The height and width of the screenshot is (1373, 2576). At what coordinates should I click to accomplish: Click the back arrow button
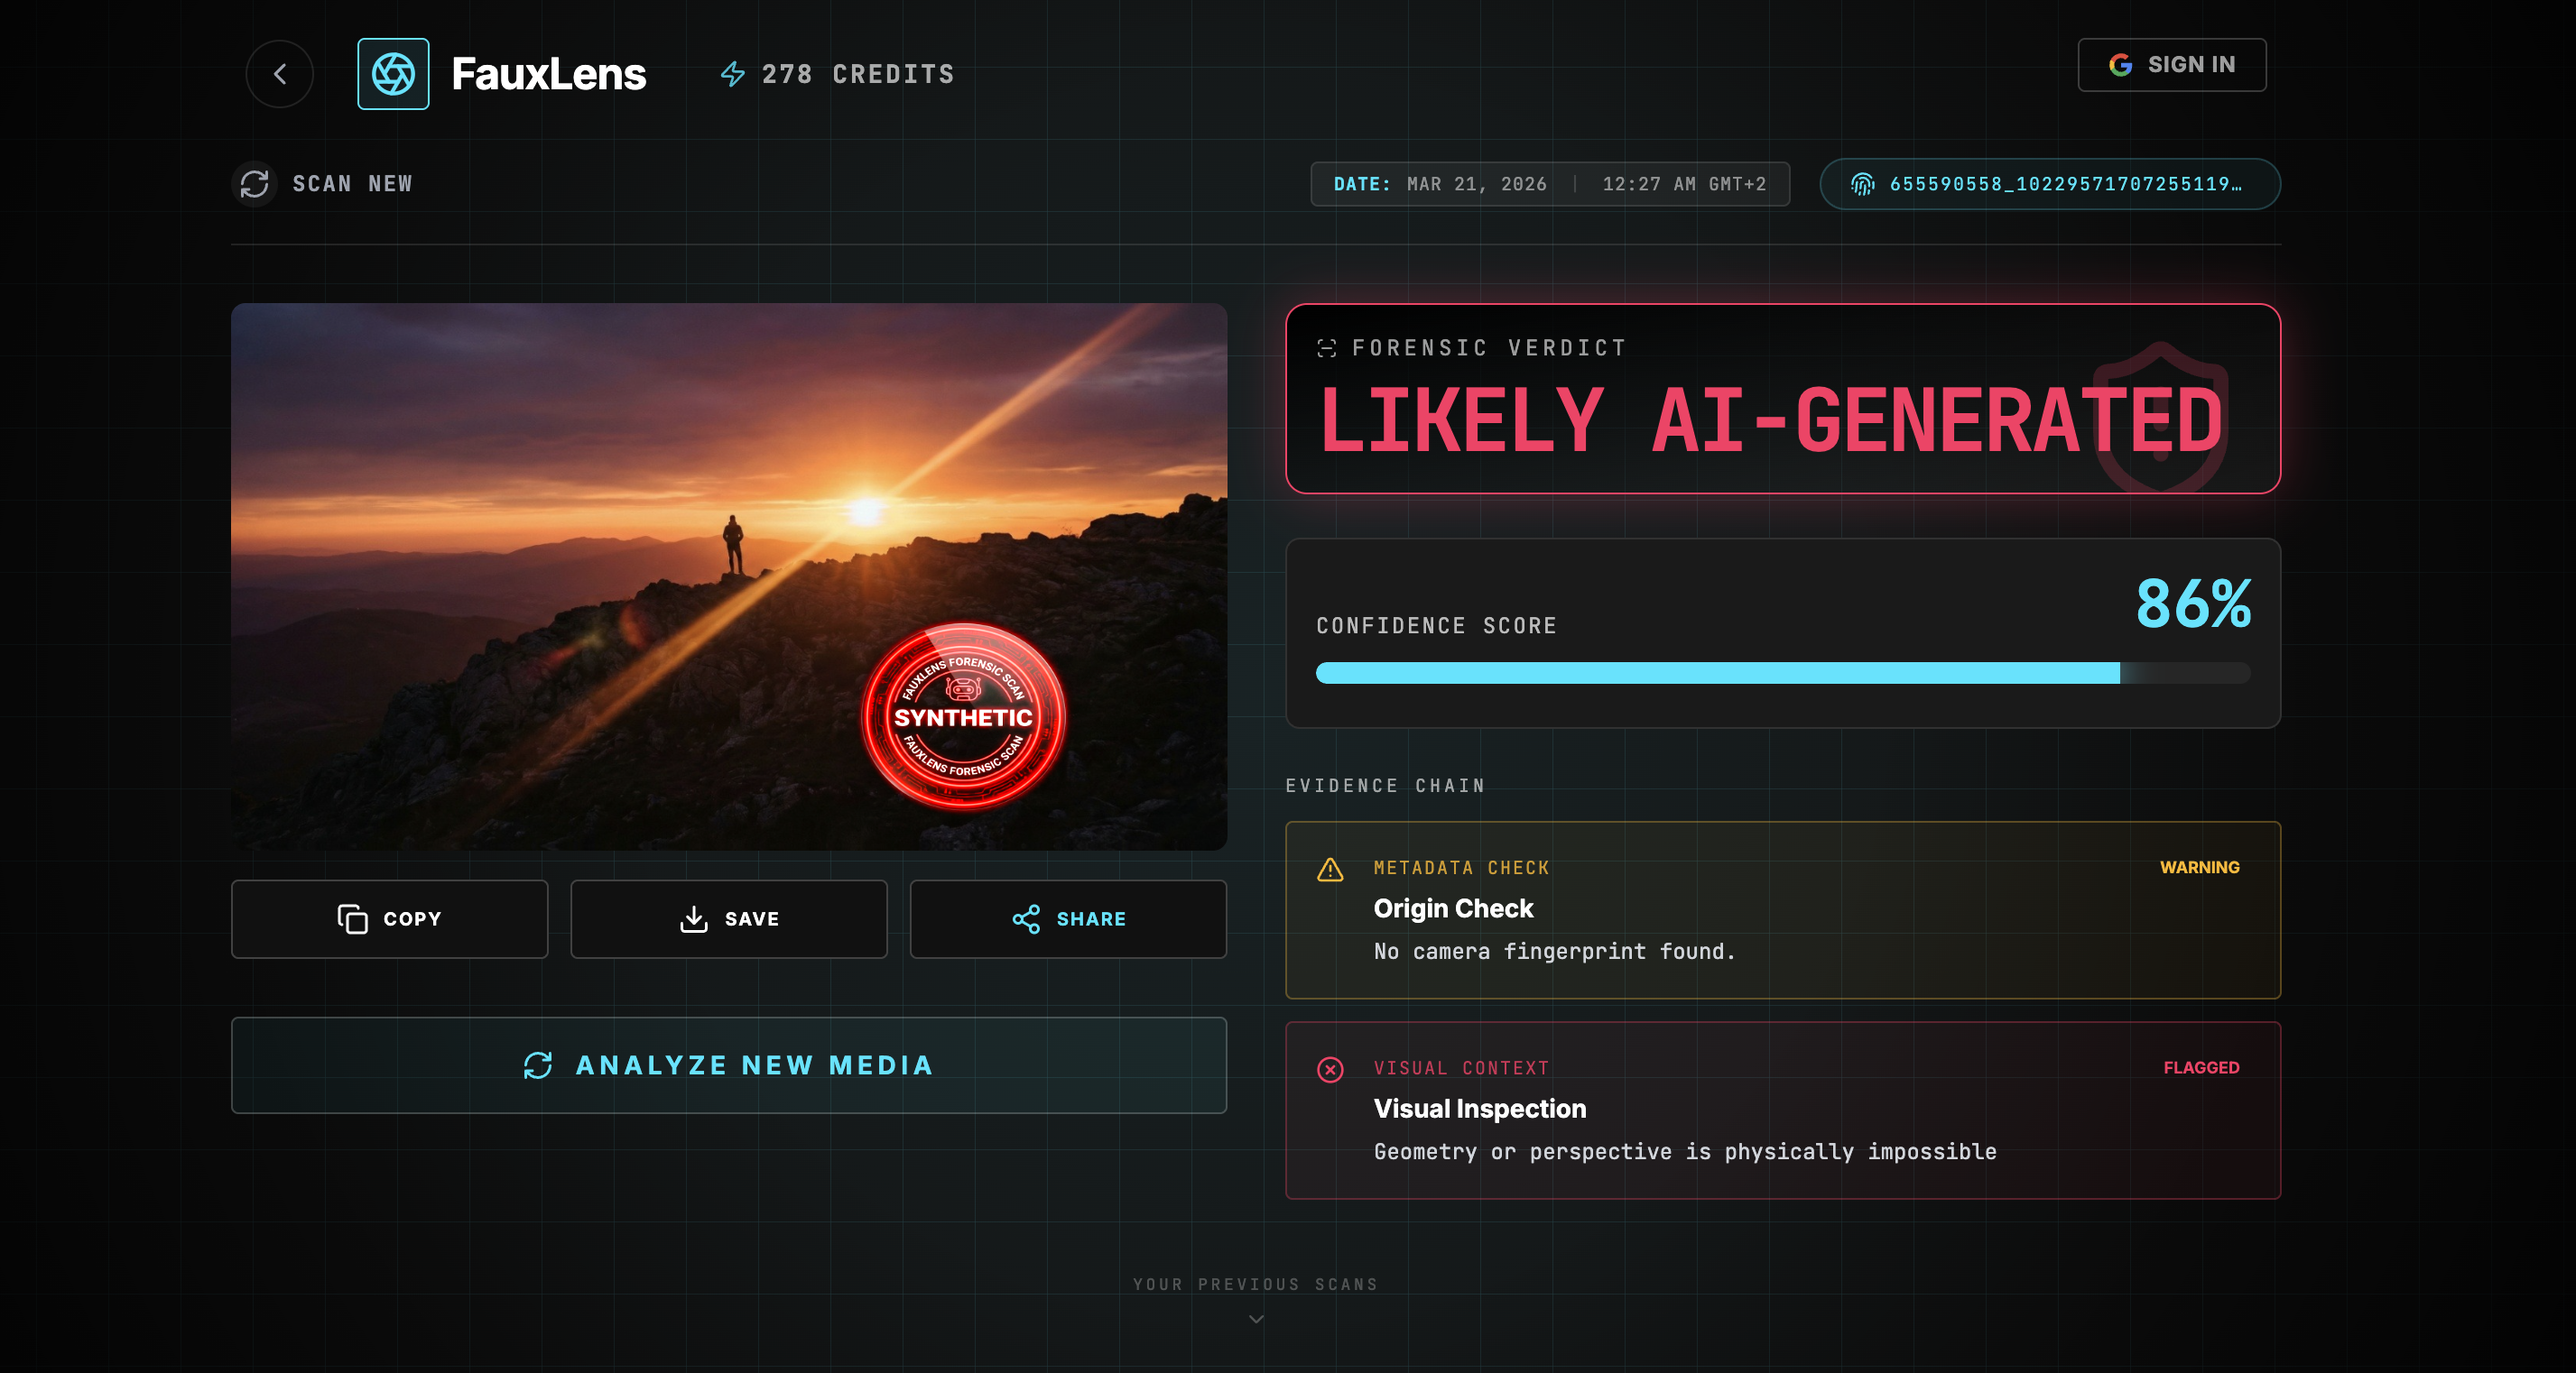pos(279,74)
